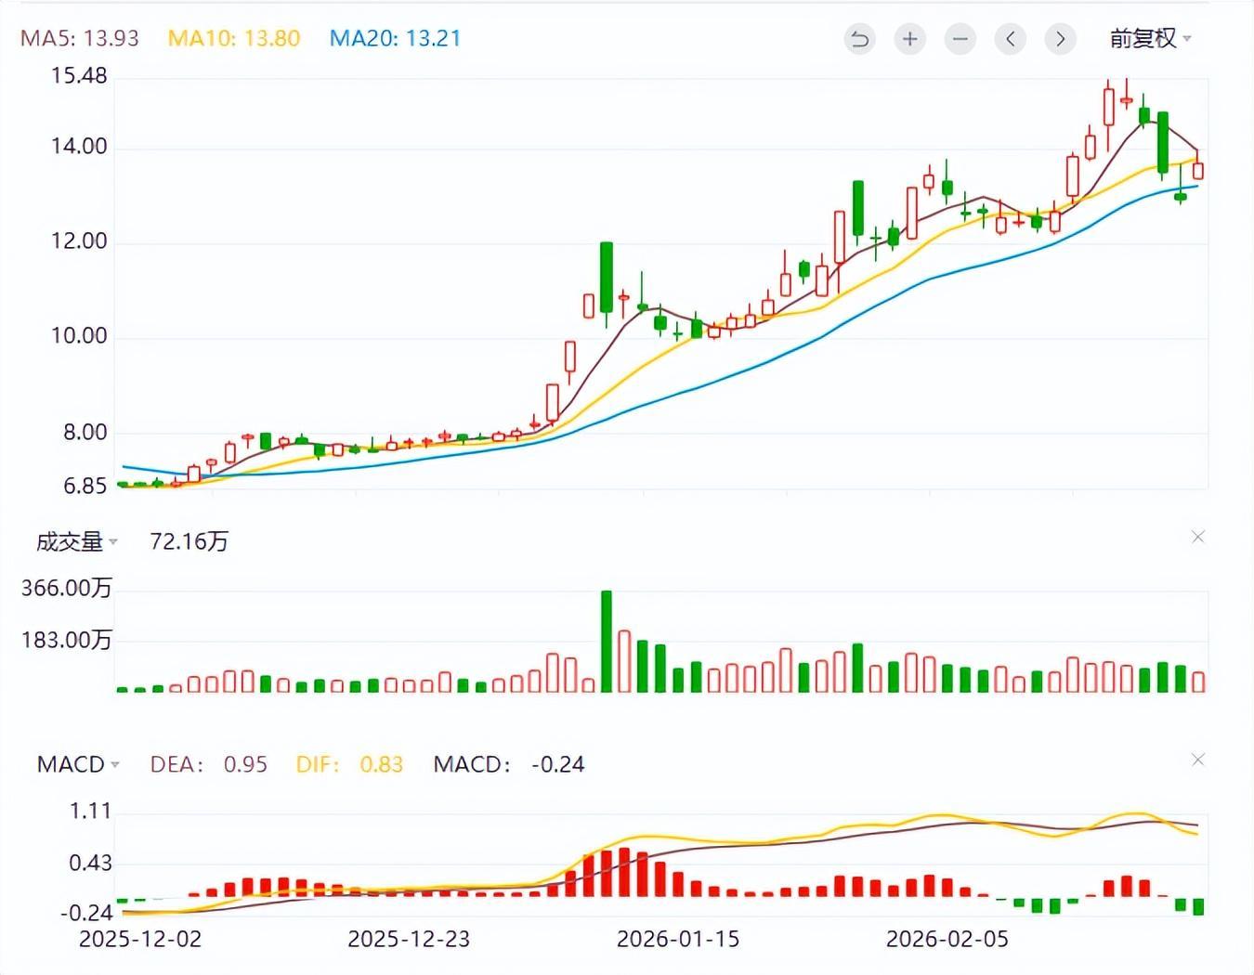Image resolution: width=1254 pixels, height=975 pixels.
Task: Zoom out using the minus icon
Action: pyautogui.click(x=960, y=39)
